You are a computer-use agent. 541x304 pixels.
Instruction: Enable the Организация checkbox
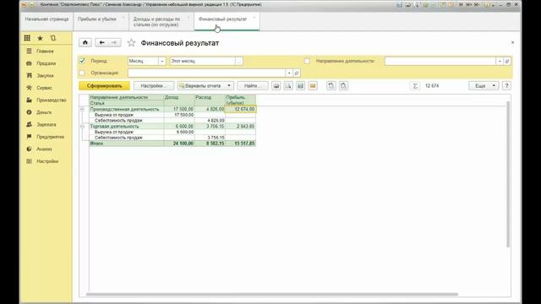pyautogui.click(x=82, y=73)
